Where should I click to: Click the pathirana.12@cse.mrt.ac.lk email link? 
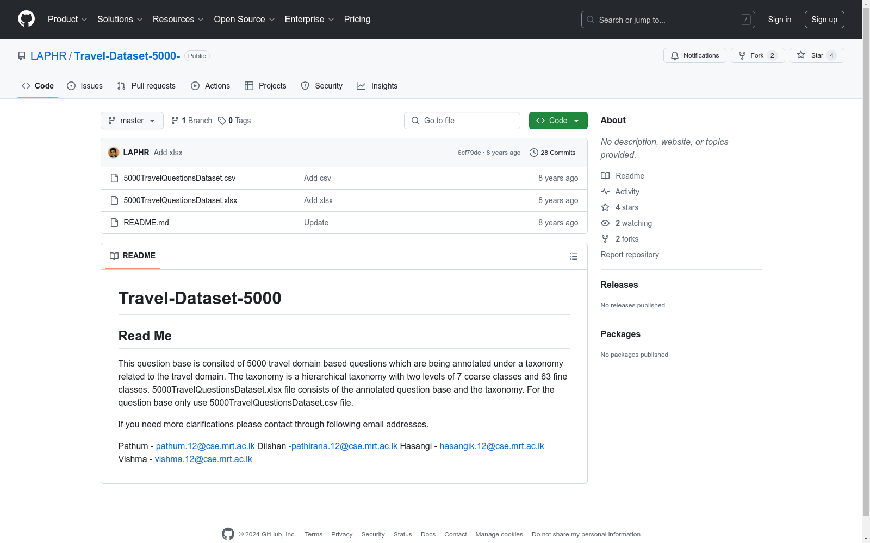[343, 446]
